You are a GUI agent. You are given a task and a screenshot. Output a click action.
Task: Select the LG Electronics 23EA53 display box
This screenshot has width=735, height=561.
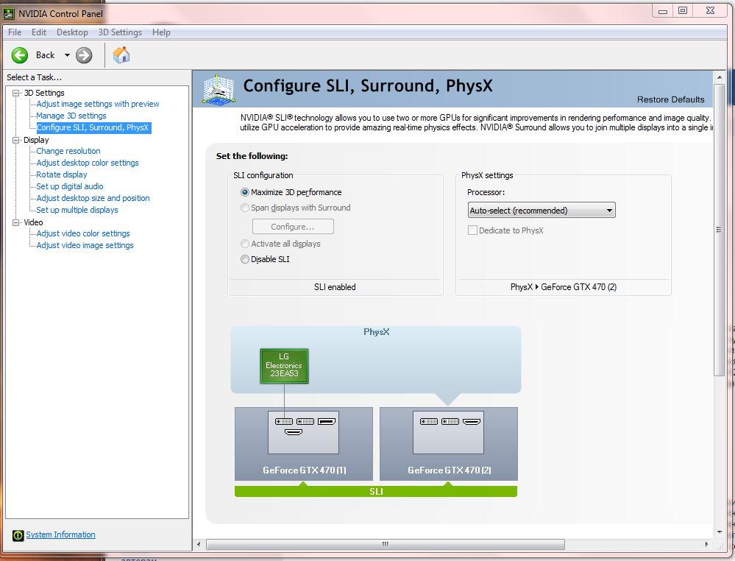pos(284,366)
